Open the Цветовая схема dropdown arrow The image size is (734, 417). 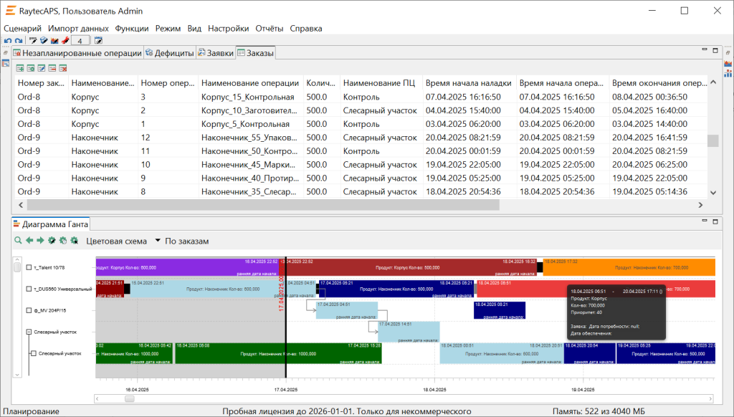(x=158, y=241)
